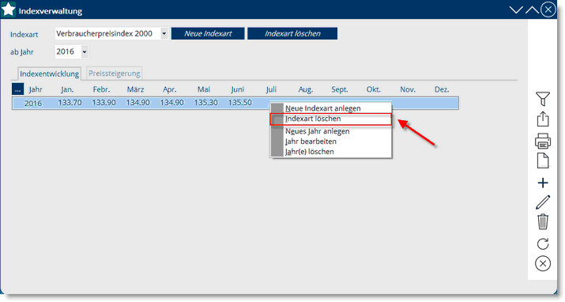Click the Jahr column header
The height and width of the screenshot is (302, 565).
point(36,89)
